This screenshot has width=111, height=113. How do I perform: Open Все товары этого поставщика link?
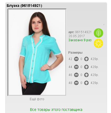click(56, 110)
